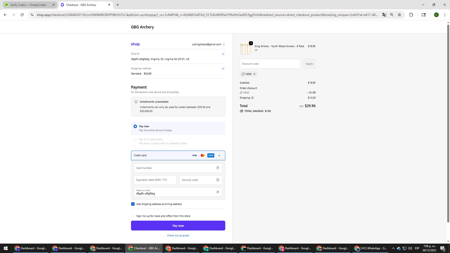Image resolution: width=450 pixels, height=253 pixels.
Task: Open the Extensions puzzle icon
Action: 411,15
